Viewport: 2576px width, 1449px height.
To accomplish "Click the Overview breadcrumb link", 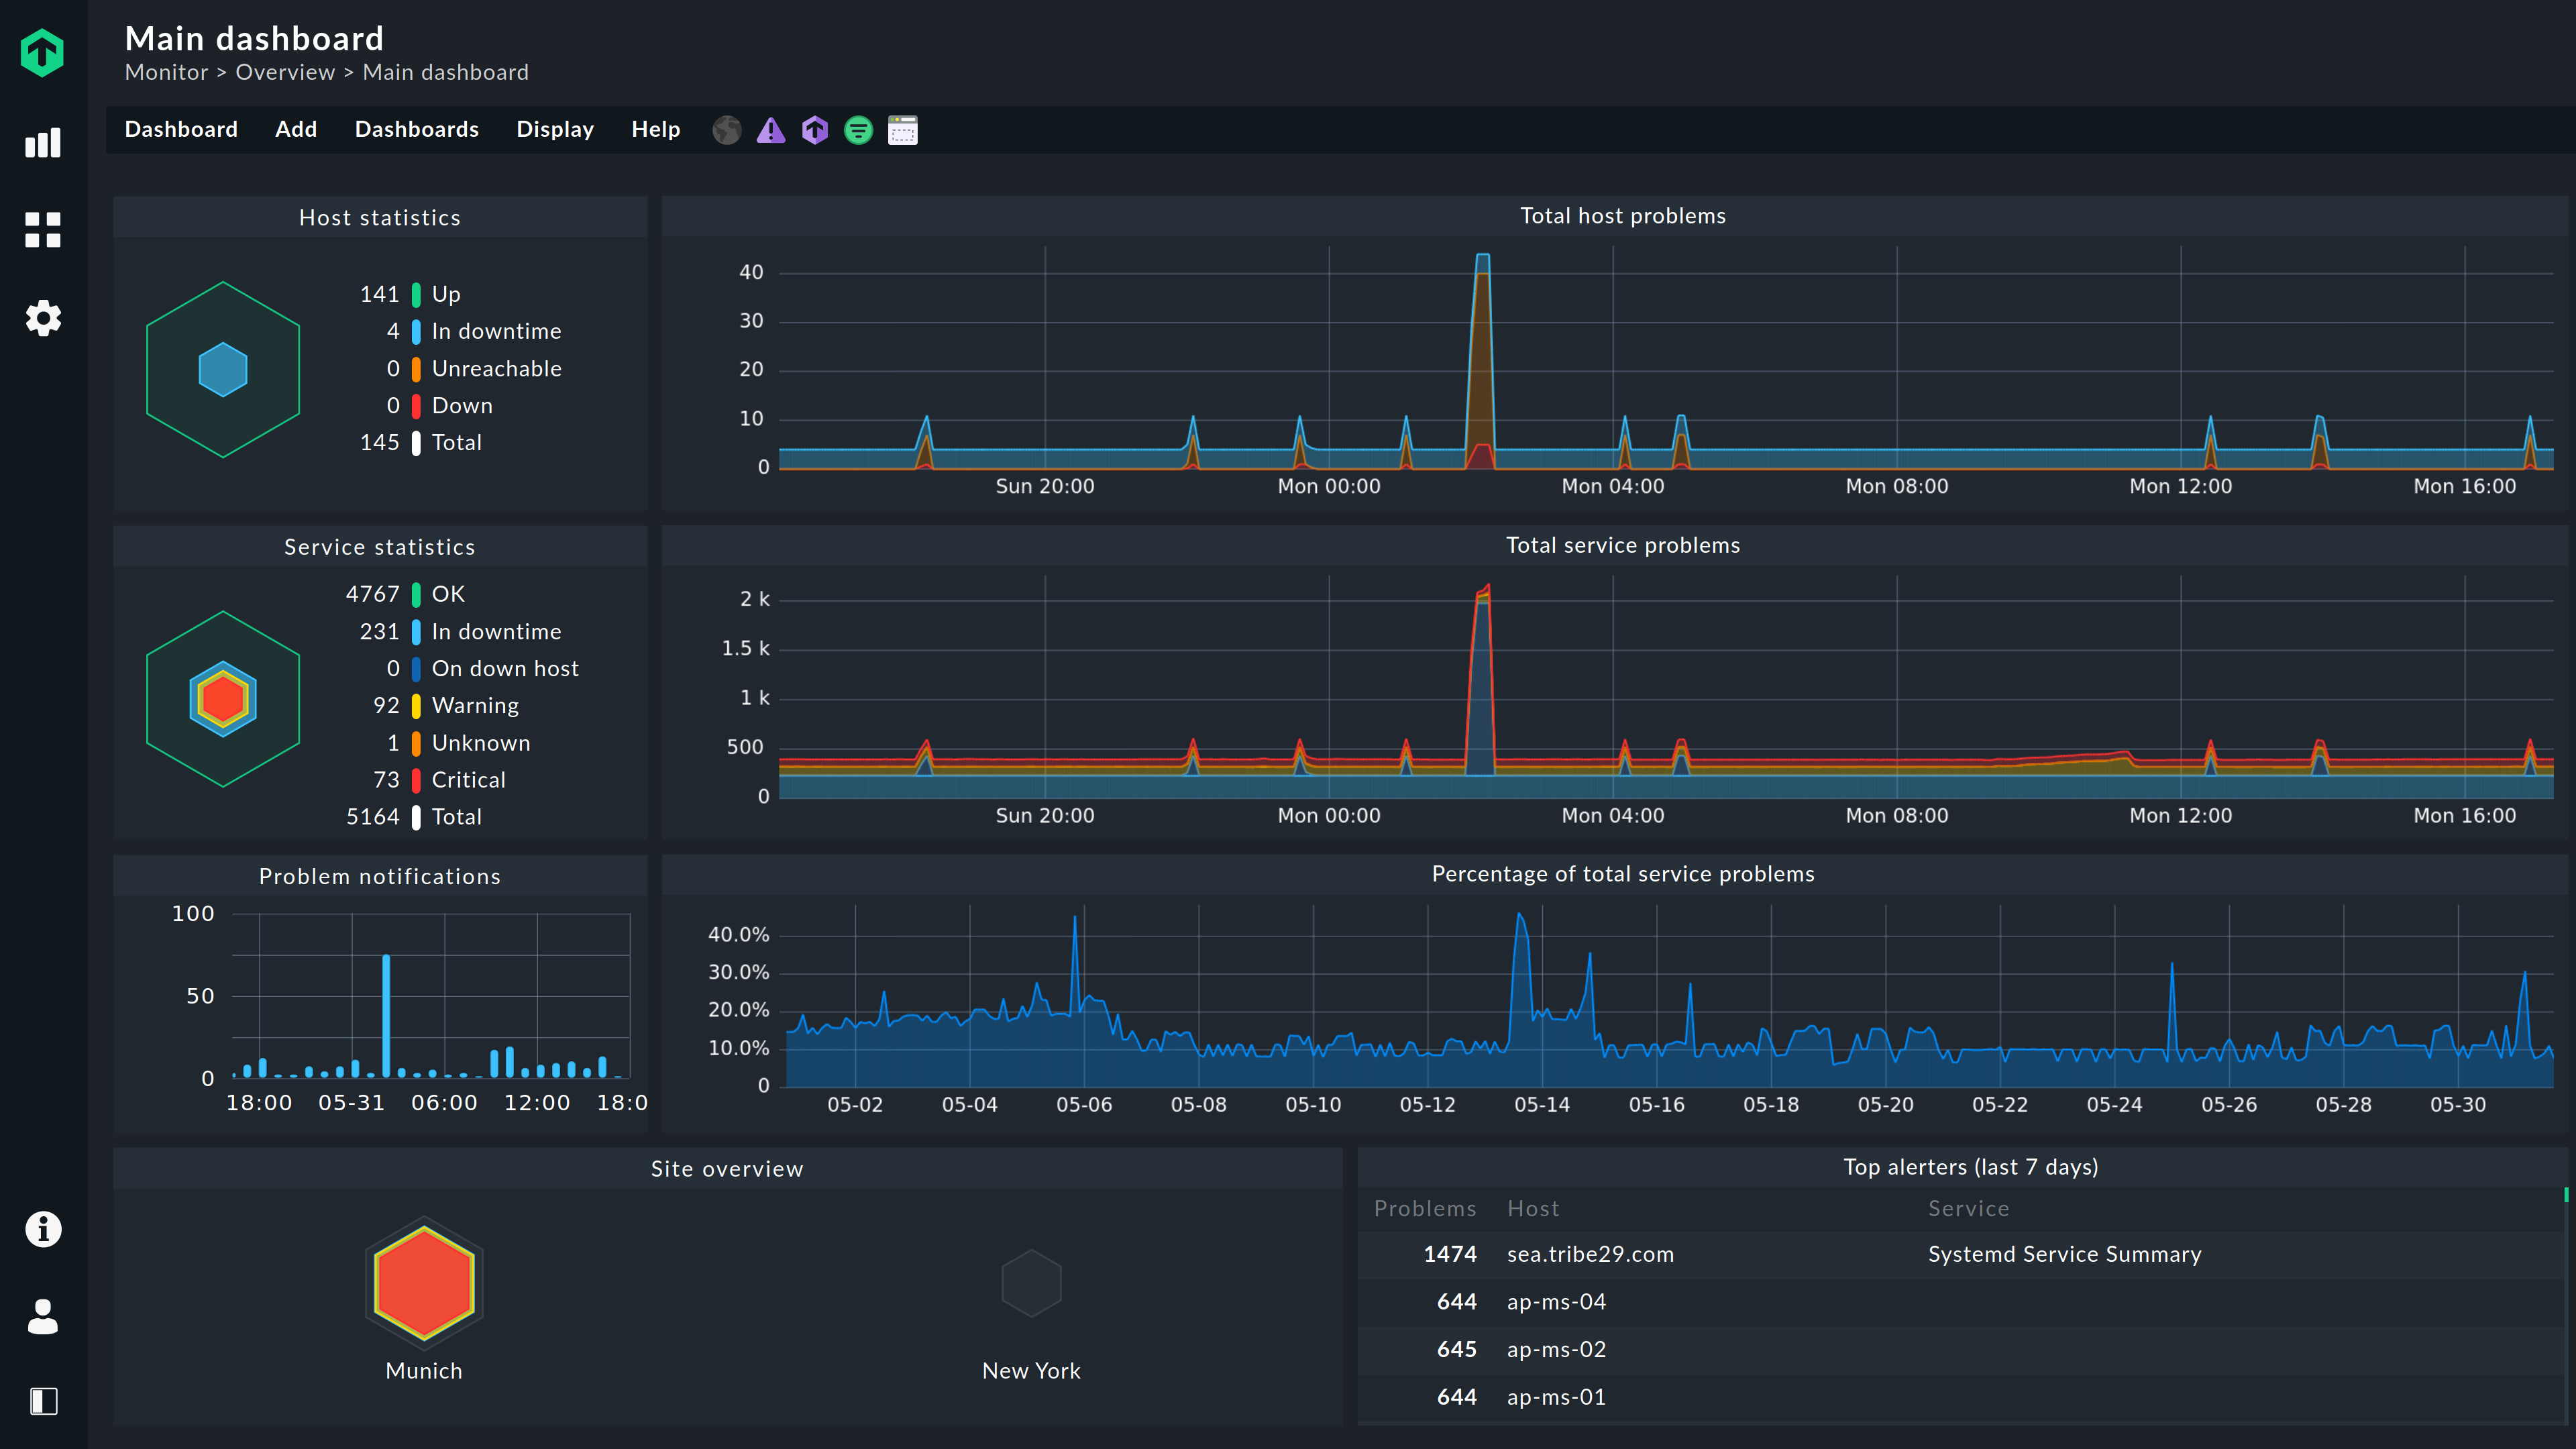I will [x=285, y=72].
